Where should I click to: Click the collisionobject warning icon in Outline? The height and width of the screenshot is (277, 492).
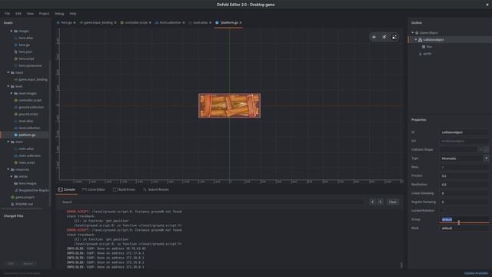[421, 40]
